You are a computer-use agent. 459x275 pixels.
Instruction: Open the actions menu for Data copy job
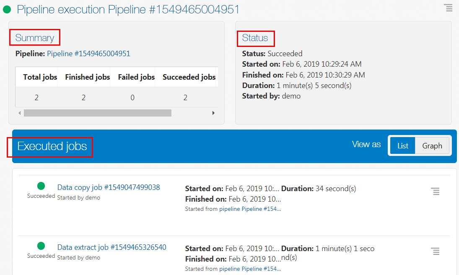pos(436,191)
